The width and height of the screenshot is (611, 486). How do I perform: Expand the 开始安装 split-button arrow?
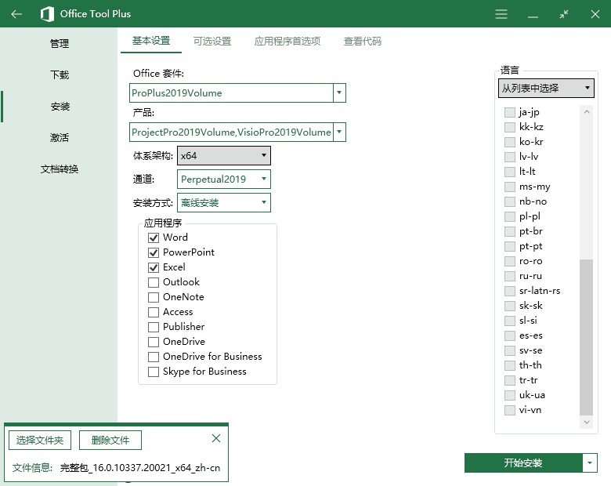tap(590, 462)
